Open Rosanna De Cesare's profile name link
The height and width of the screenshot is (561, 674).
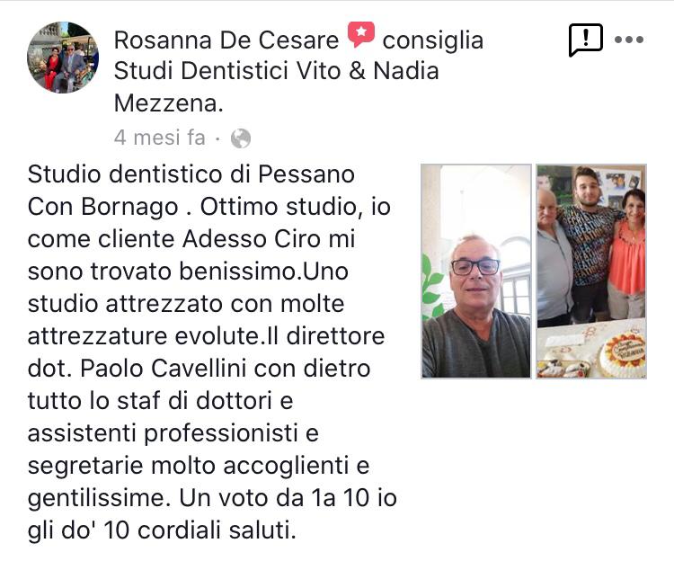click(x=226, y=40)
